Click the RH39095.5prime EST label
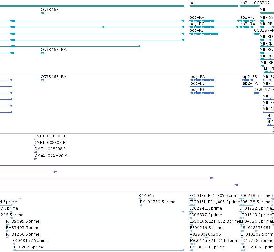Screen dimensions: 274x252 [23, 221]
